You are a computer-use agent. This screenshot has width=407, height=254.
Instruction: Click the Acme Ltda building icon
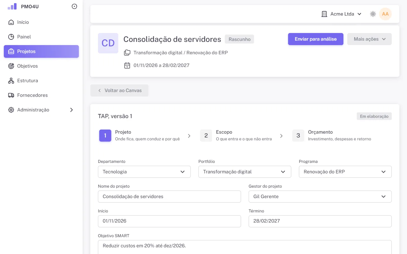[x=324, y=14]
